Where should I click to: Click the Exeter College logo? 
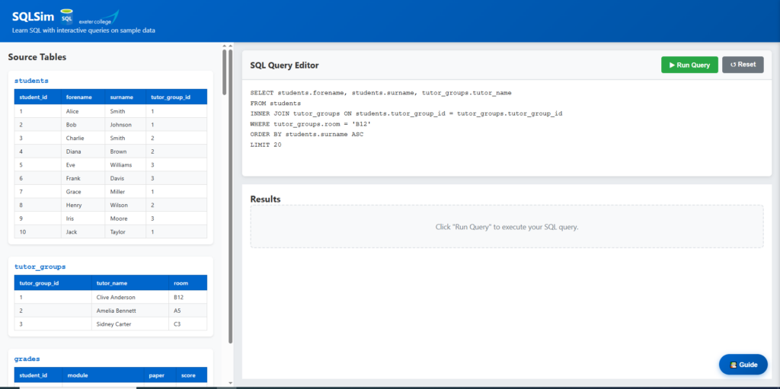tap(98, 18)
